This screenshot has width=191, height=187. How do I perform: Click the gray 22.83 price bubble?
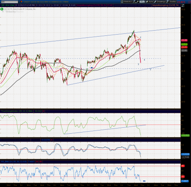point(184,51)
